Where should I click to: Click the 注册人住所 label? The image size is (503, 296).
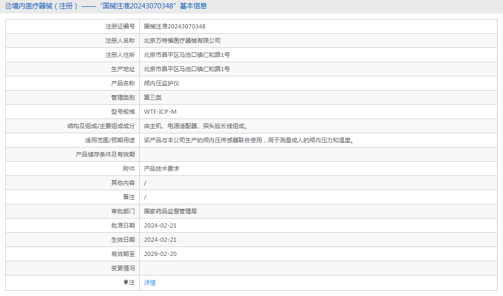tap(120, 55)
